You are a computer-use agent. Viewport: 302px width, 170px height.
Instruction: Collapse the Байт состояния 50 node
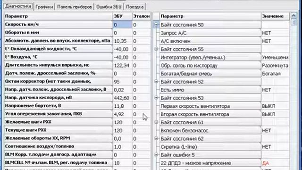[x=156, y=25]
